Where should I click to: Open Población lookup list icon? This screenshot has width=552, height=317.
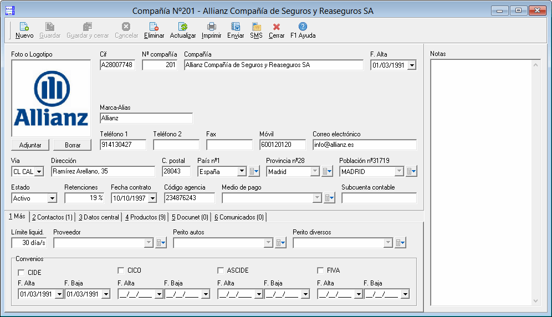(411, 172)
